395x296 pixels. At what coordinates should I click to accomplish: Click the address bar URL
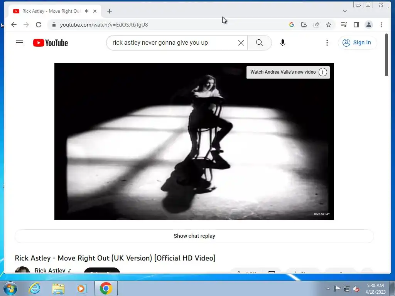(104, 25)
